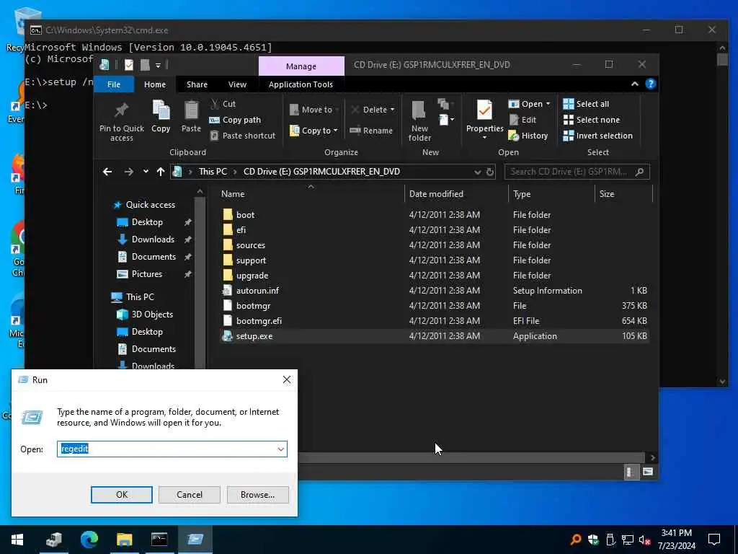Click the refresh icon in address bar
The height and width of the screenshot is (554, 738).
pyautogui.click(x=490, y=172)
